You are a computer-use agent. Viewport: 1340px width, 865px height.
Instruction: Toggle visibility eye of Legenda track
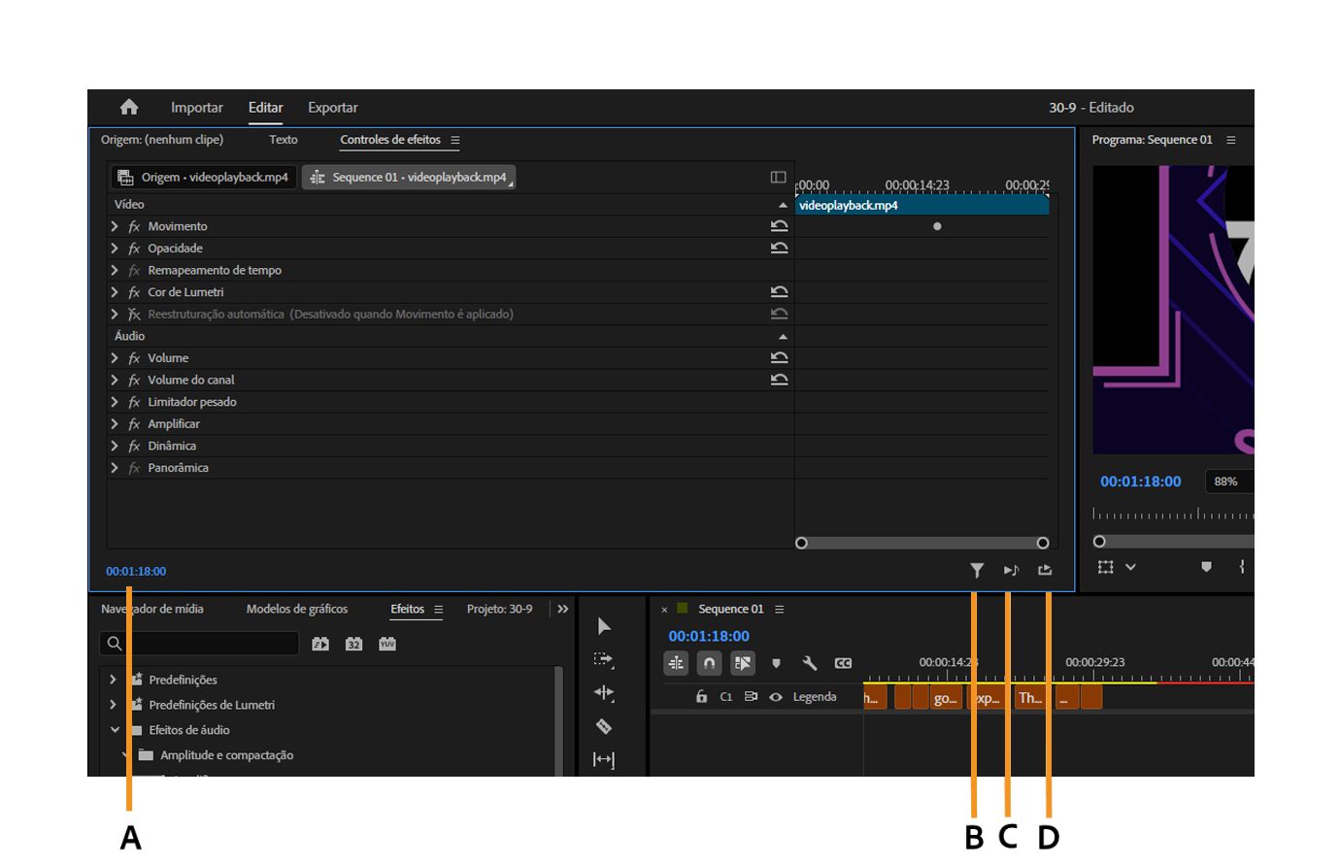pos(776,697)
